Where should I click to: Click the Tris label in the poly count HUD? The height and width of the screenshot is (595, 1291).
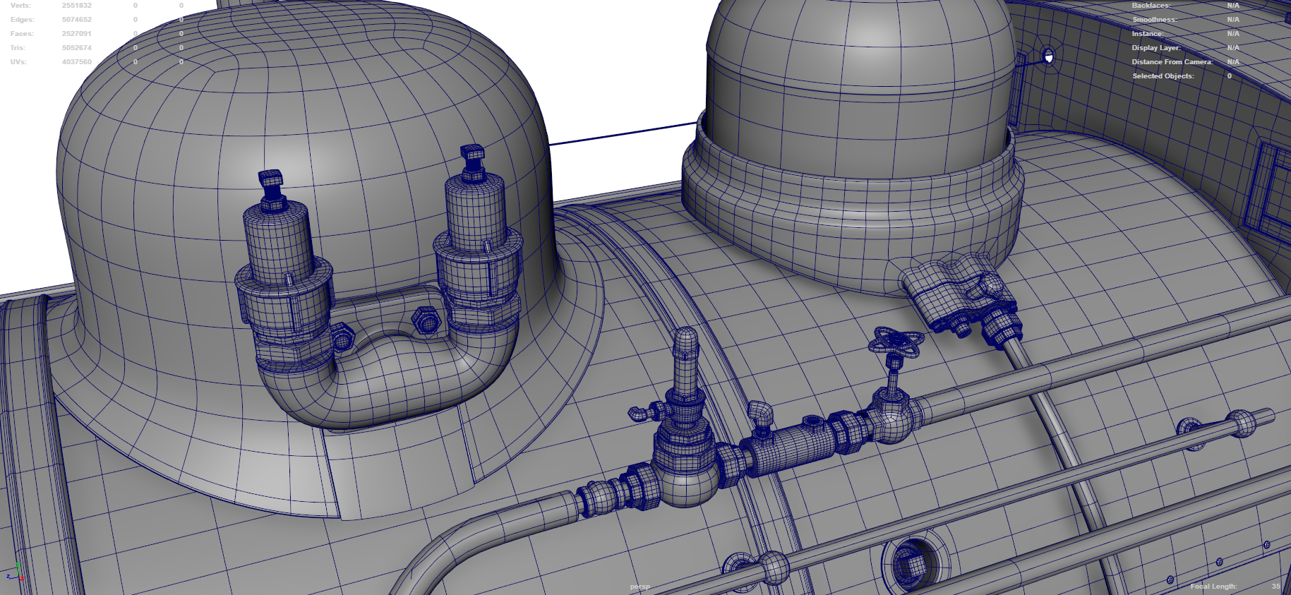18,48
